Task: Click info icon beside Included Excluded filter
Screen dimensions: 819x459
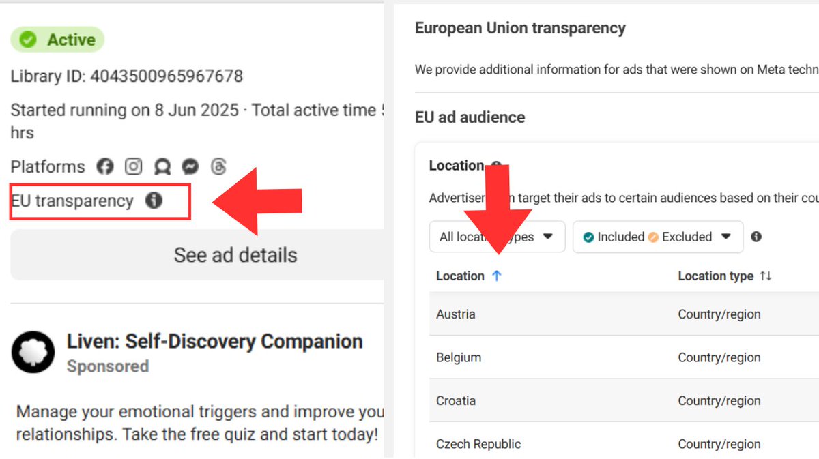Action: pos(756,237)
